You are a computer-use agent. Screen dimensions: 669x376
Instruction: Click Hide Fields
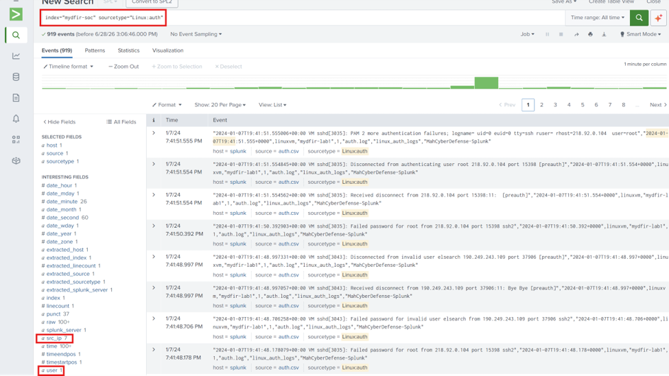click(59, 121)
